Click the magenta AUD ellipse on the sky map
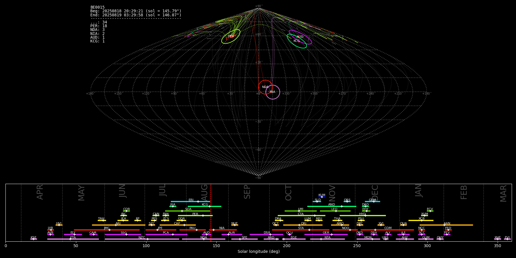The image size is (516, 258). 300,37
